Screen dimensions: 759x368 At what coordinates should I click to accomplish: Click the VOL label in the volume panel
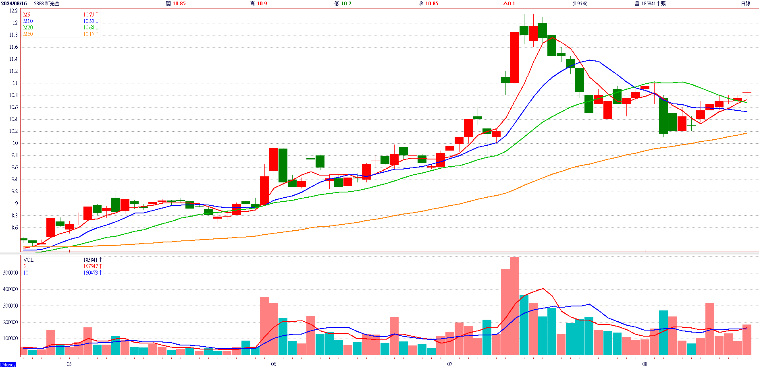coord(28,260)
